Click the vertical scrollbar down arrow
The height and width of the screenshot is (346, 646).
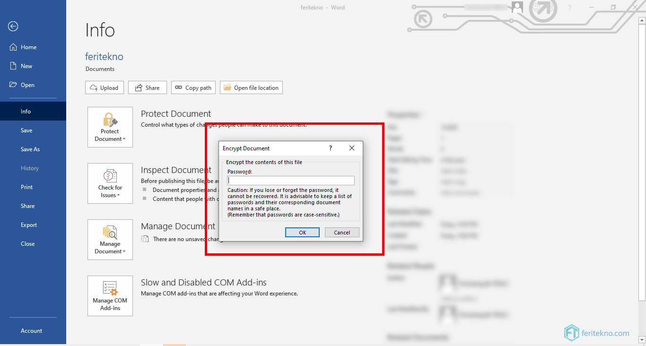(x=642, y=339)
